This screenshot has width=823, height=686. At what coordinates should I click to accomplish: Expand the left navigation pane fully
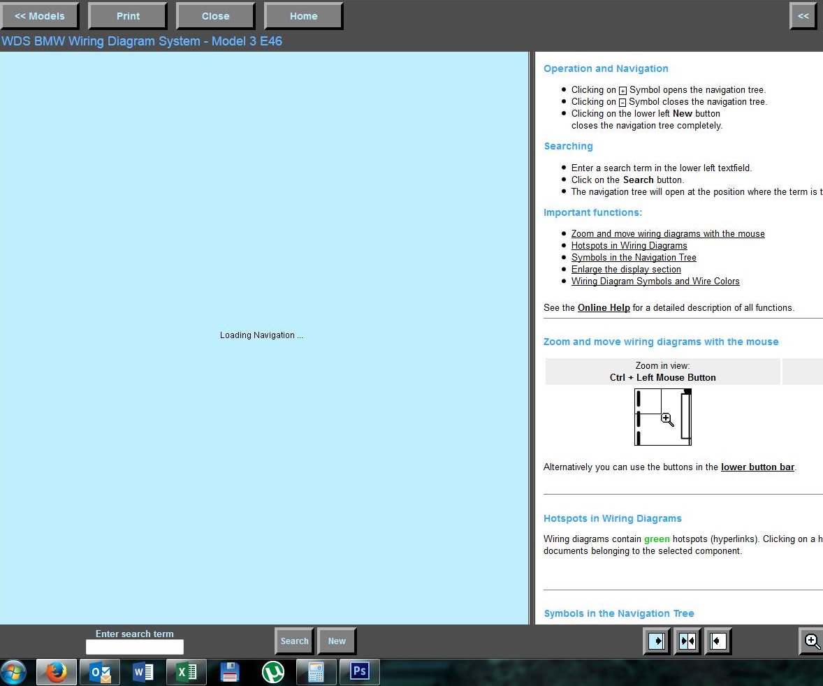point(657,641)
